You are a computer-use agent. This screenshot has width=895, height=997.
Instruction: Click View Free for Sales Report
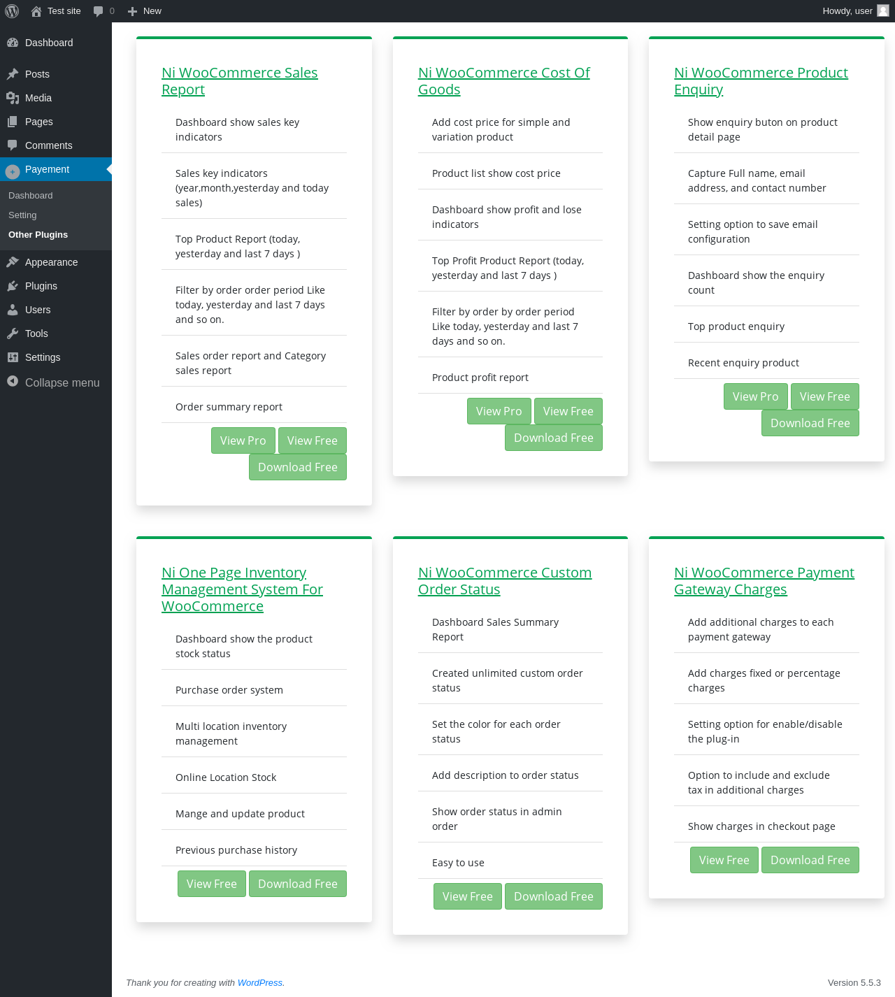[313, 440]
